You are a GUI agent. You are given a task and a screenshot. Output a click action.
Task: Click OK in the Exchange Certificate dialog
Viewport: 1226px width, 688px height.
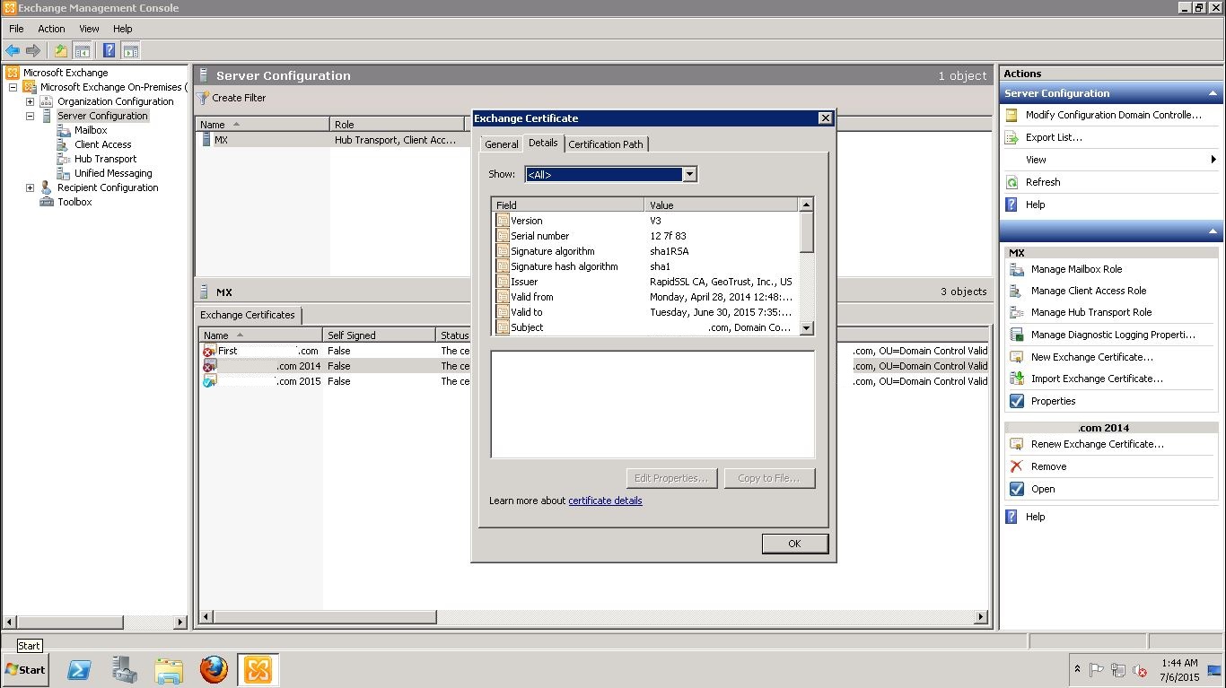coord(794,544)
